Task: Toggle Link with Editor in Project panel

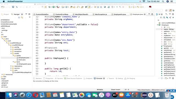Action: tap(22, 18)
